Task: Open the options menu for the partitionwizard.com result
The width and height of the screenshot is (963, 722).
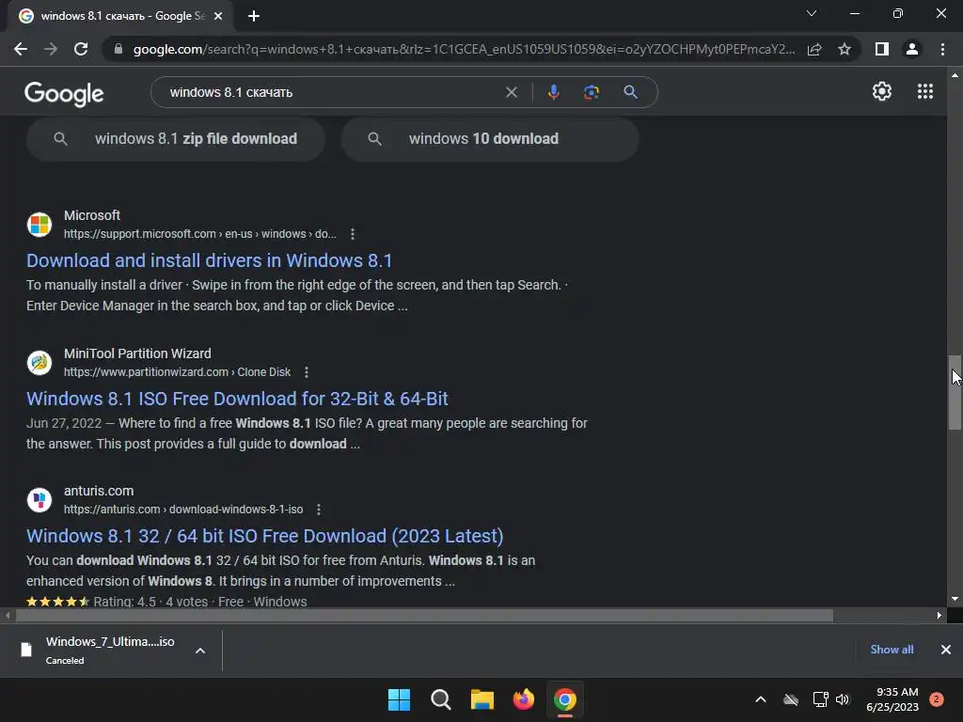Action: [x=307, y=372]
